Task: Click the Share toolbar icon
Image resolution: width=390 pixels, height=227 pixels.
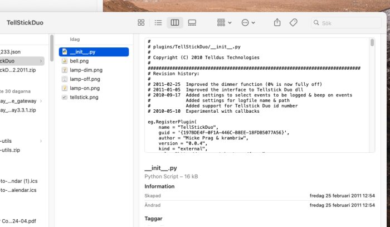Action: click(277, 23)
